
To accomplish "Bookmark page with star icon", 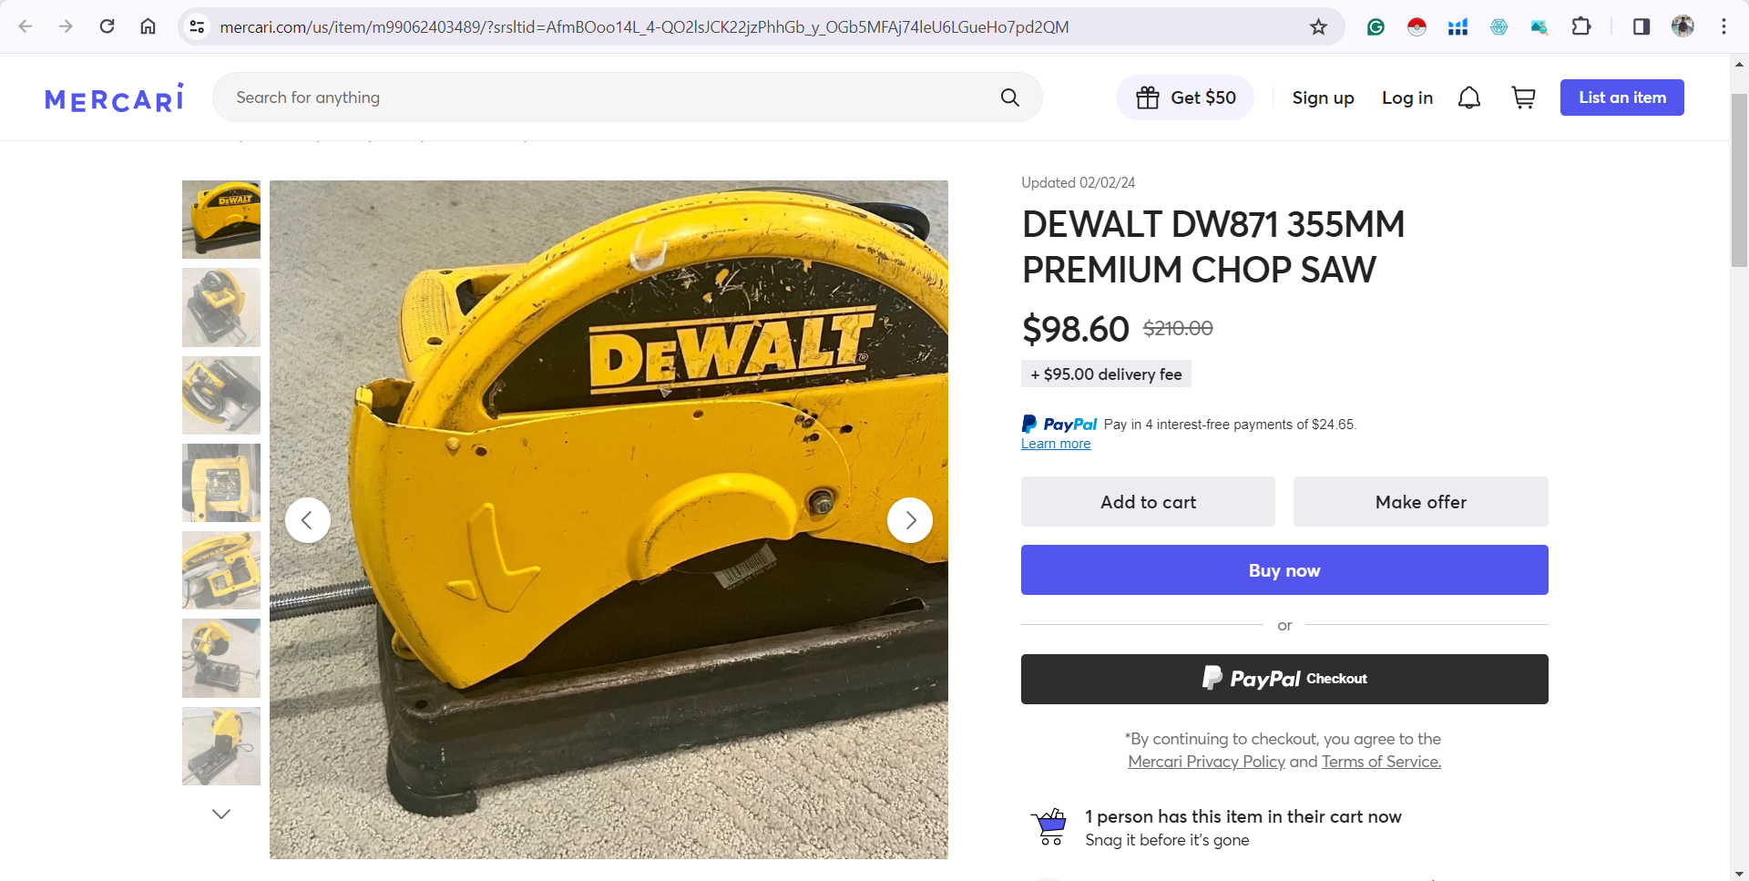I will tap(1318, 26).
